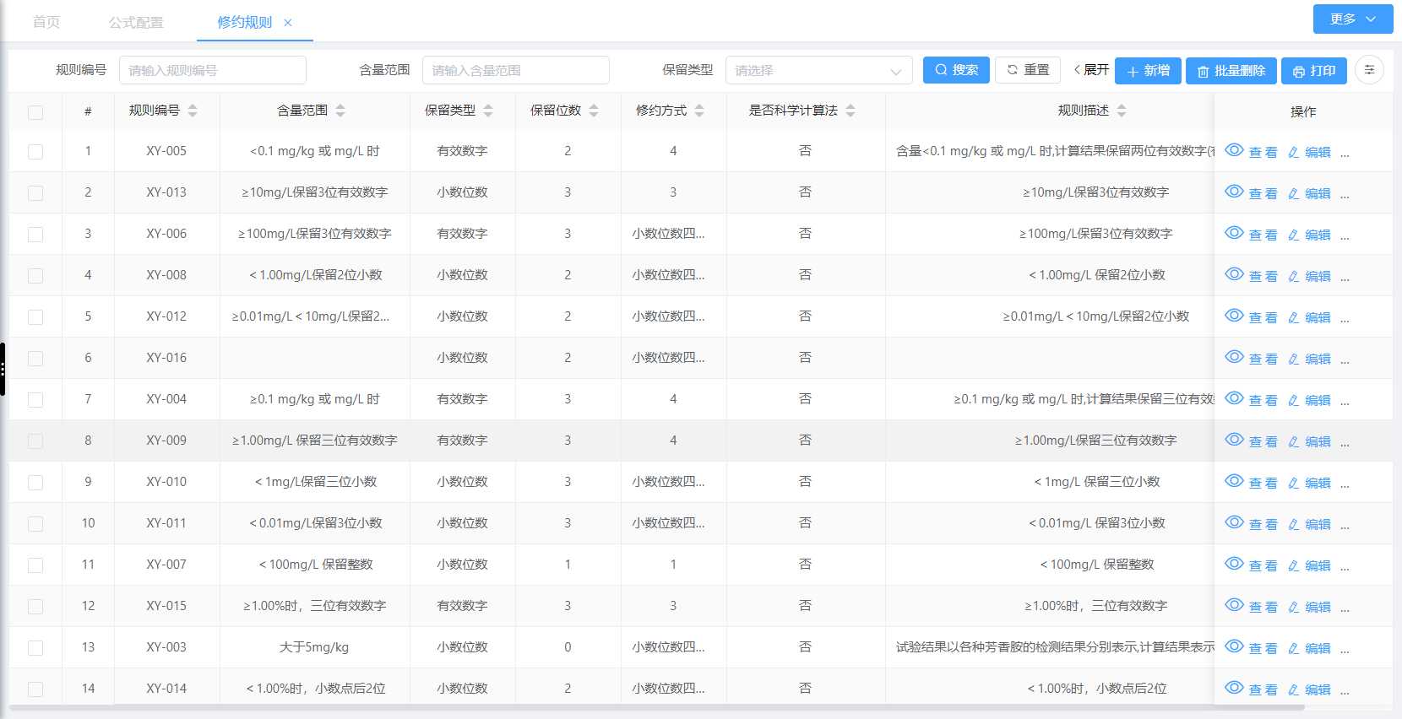
Task: Toggle the select-all header checkbox
Action: pyautogui.click(x=35, y=112)
